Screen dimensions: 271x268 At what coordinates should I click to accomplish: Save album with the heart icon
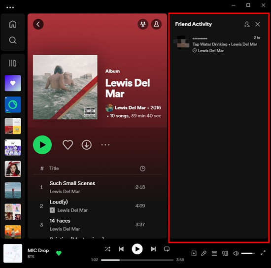[68, 145]
